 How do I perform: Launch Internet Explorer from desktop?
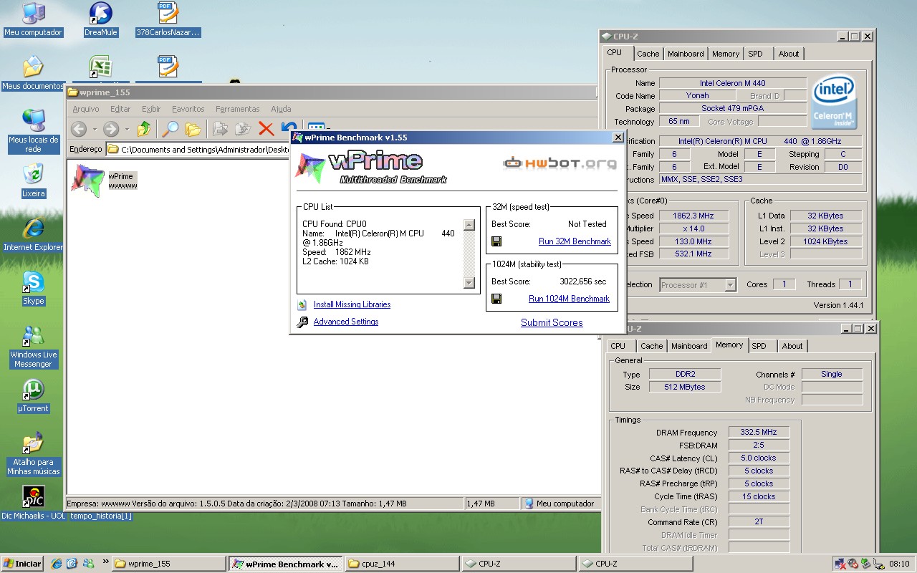tap(33, 234)
